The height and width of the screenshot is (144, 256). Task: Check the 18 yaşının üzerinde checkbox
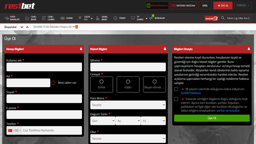pos(176,89)
